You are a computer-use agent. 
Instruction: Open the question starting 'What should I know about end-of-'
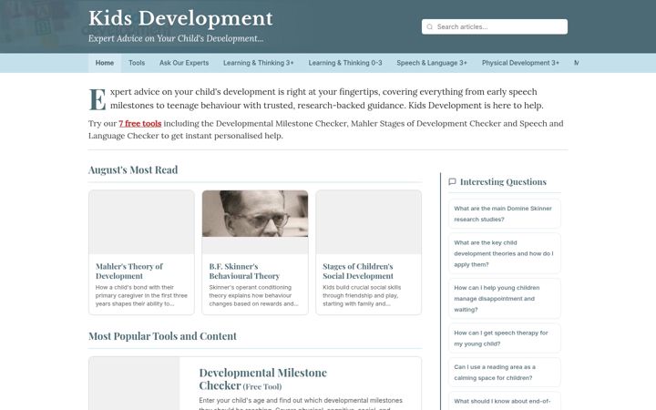(504, 401)
